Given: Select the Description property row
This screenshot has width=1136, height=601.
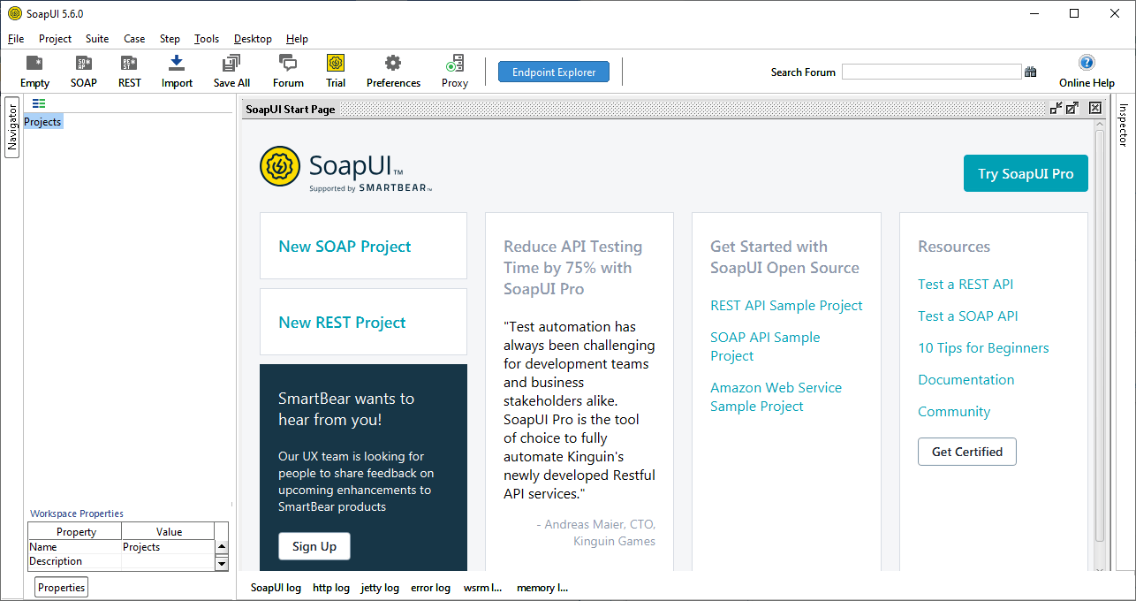Looking at the screenshot, I should tap(121, 561).
